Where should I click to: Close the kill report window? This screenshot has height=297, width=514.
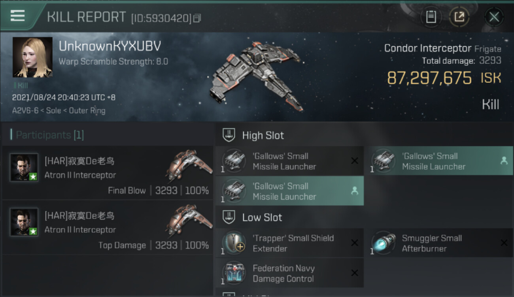click(494, 17)
